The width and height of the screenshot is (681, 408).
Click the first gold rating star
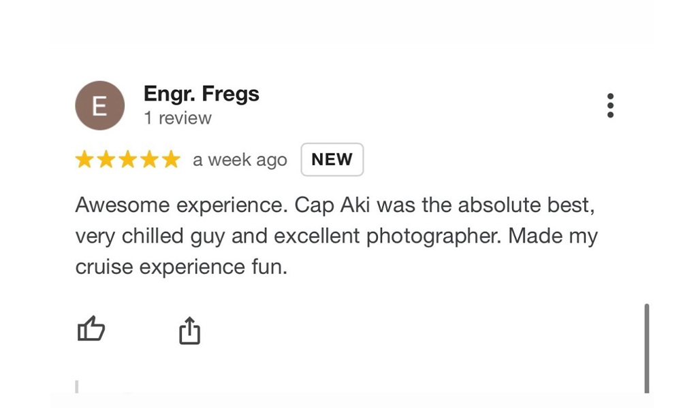click(x=85, y=160)
